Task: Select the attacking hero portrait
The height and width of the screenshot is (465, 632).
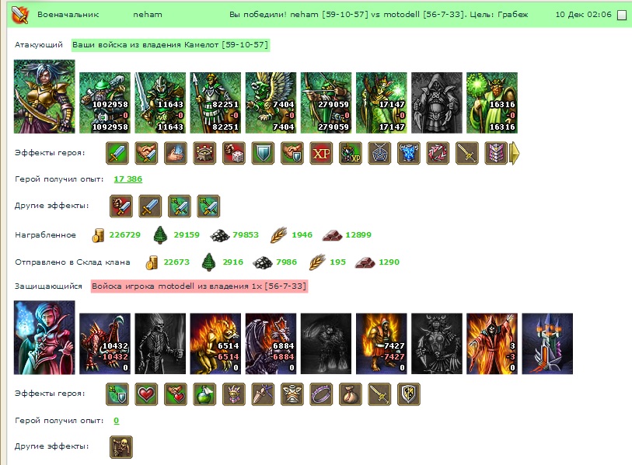Action: pyautogui.click(x=44, y=96)
